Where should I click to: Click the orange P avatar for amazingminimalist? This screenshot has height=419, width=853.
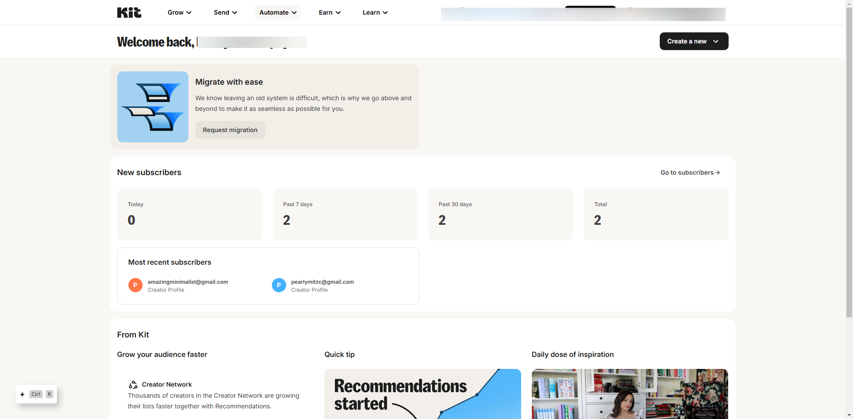[136, 285]
